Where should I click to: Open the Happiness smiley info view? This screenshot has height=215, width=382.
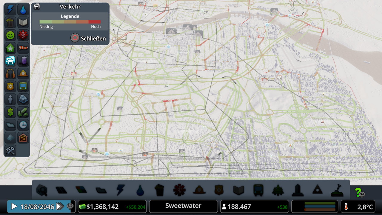10,35
